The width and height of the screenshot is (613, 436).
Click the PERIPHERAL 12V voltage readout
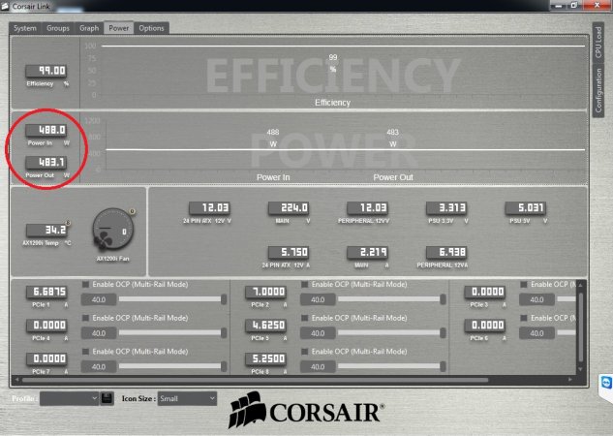[x=367, y=208]
